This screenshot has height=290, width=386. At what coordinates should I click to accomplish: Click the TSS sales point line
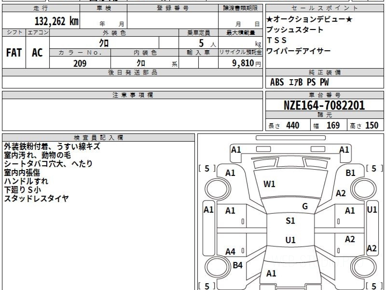pyautogui.click(x=277, y=40)
